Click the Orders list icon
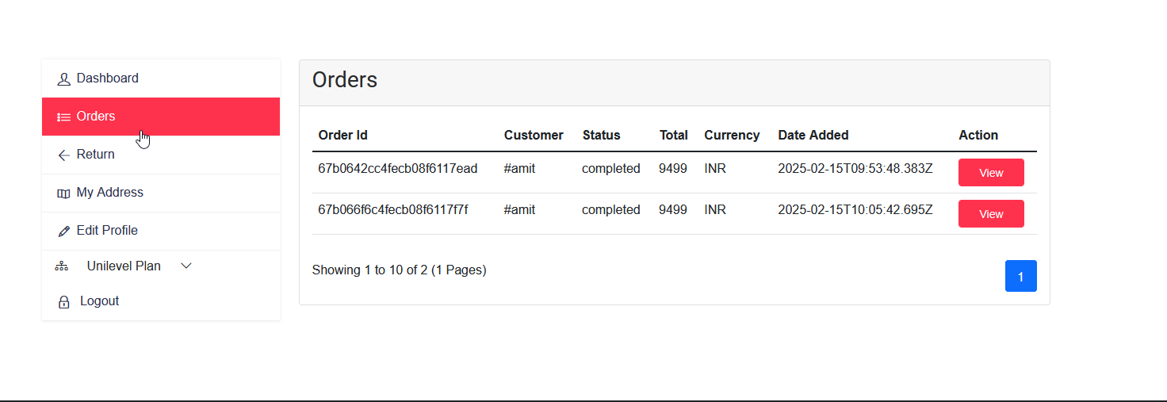1167x402 pixels. [64, 117]
